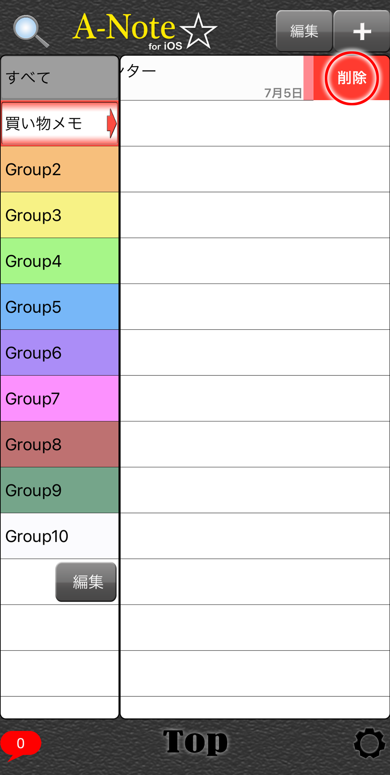This screenshot has height=775, width=390.
Task: Tap the Top label at bottom
Action: tap(195, 742)
